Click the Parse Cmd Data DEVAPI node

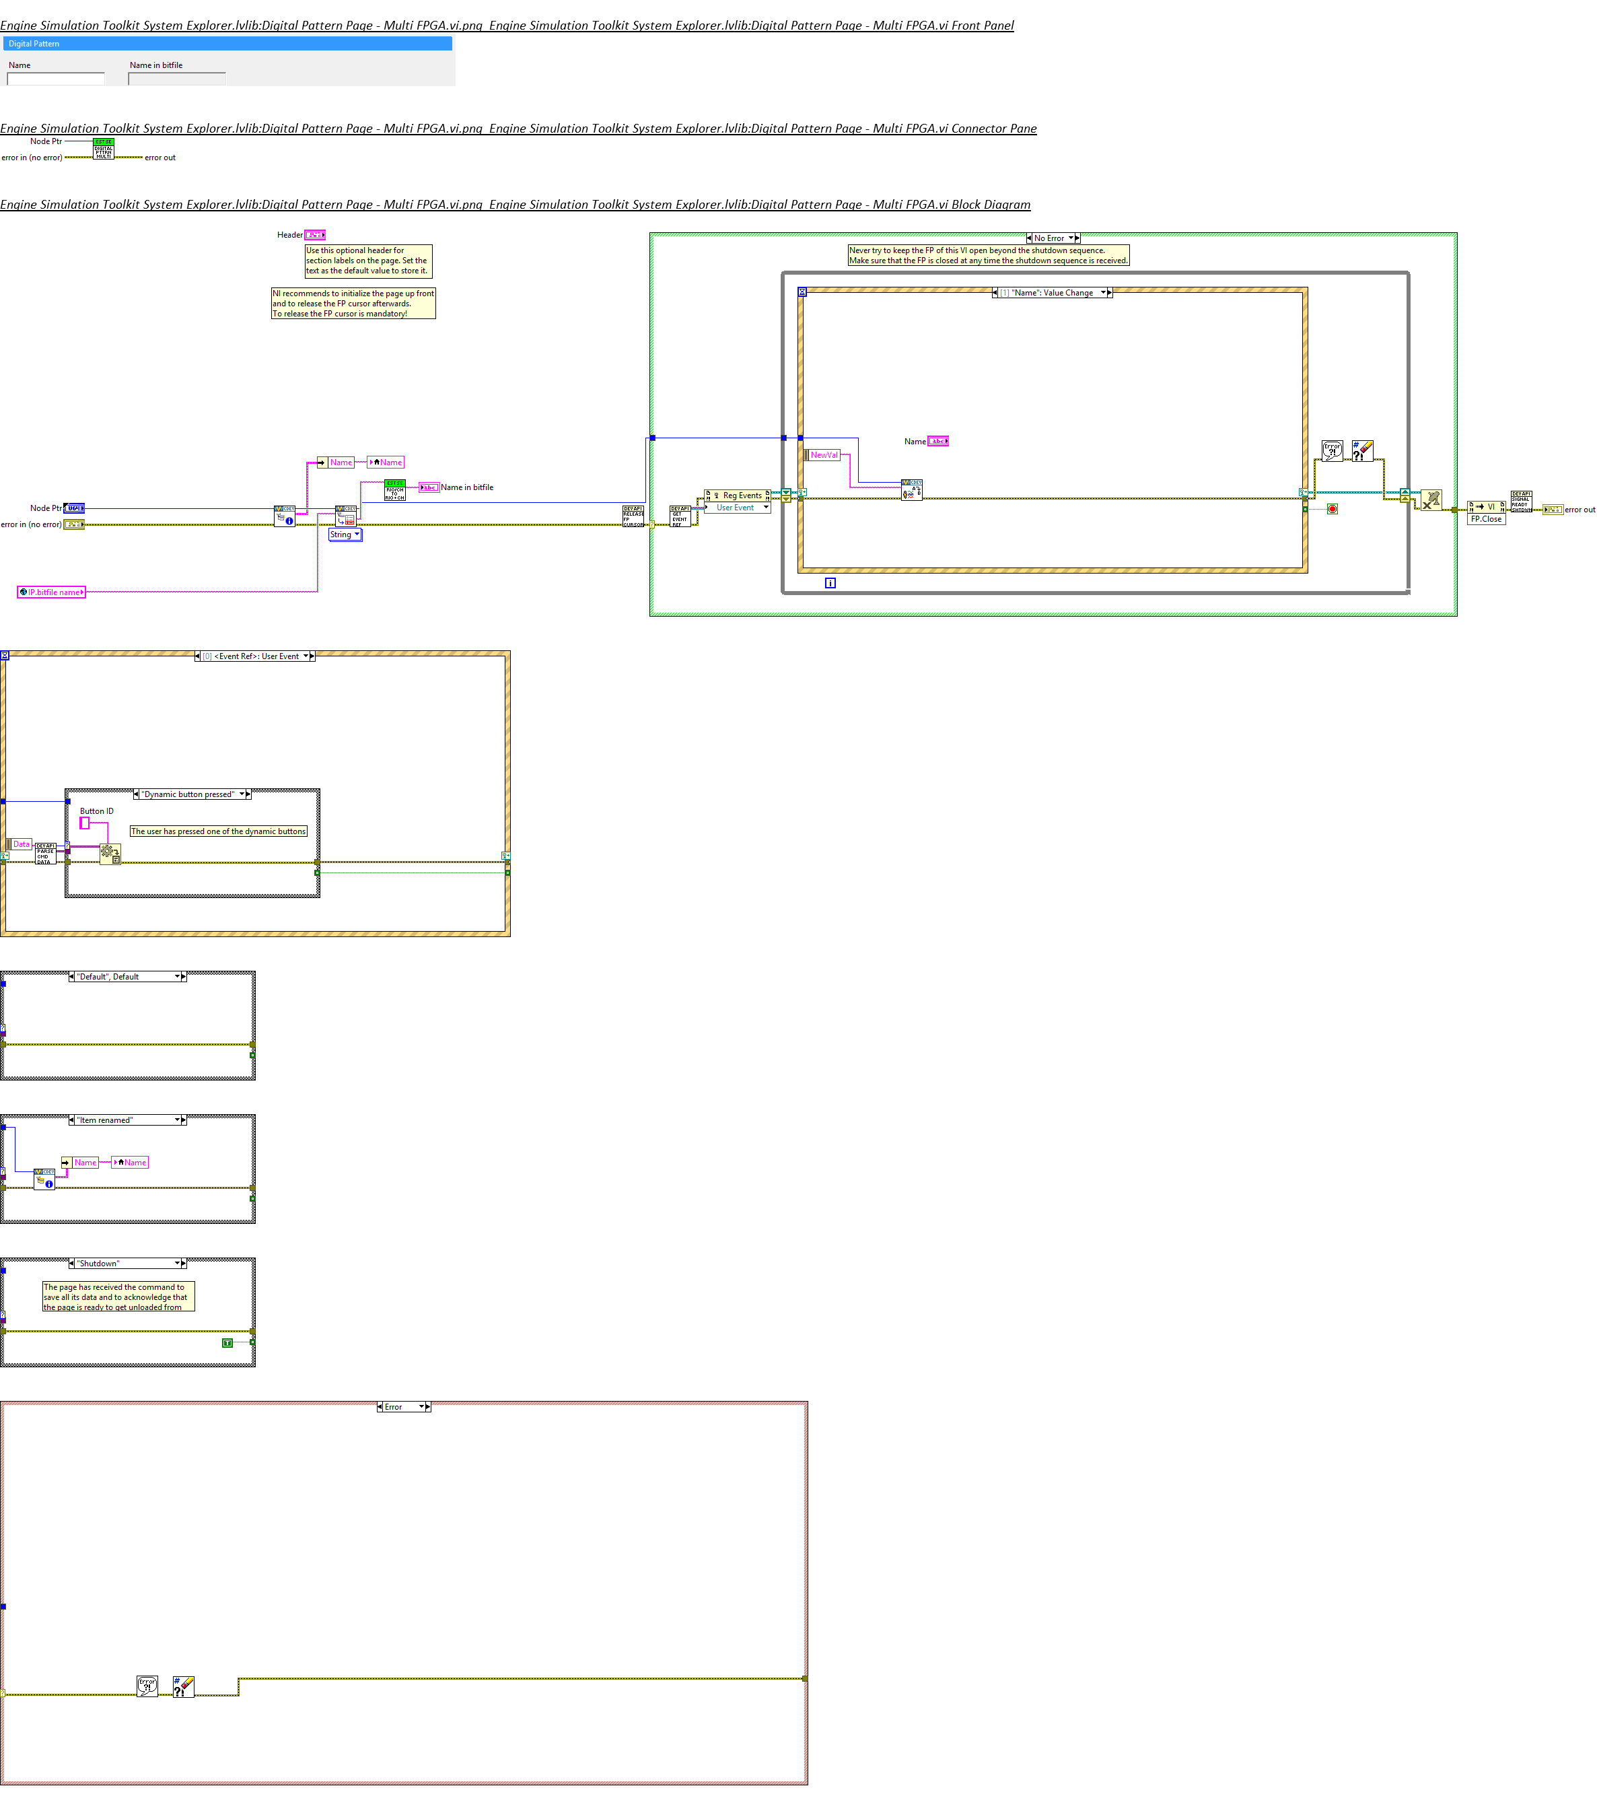pos(45,854)
